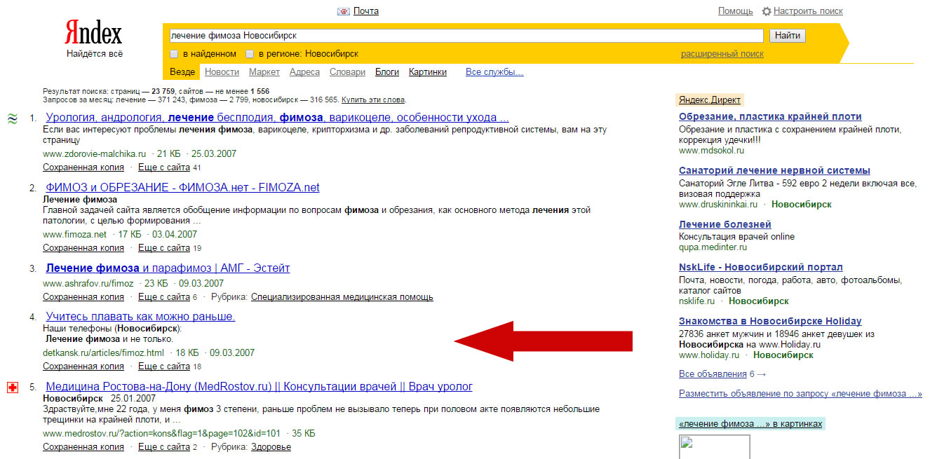
Task: Click "Еще с сайта" for detkansk.ru
Action: [164, 366]
